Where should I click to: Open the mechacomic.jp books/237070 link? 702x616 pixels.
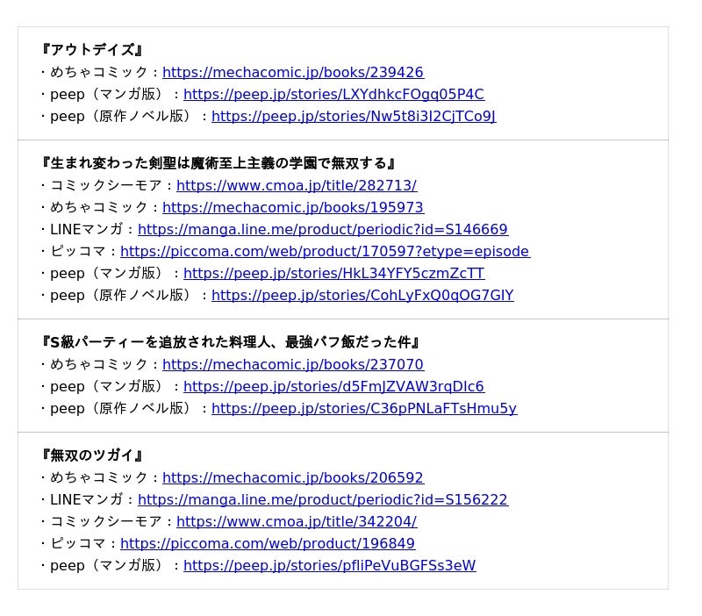pyautogui.click(x=292, y=365)
